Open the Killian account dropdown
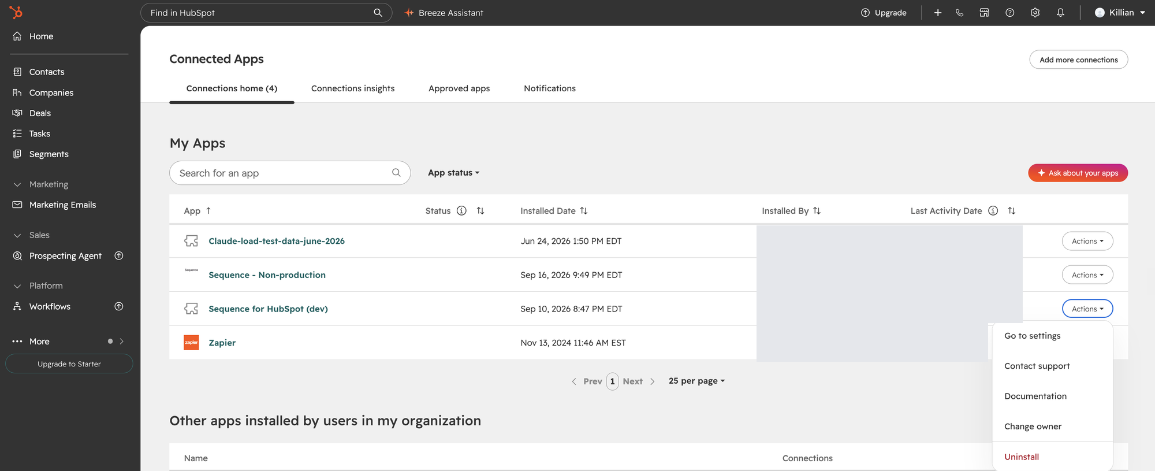Viewport: 1155px width, 471px height. pos(1120,13)
